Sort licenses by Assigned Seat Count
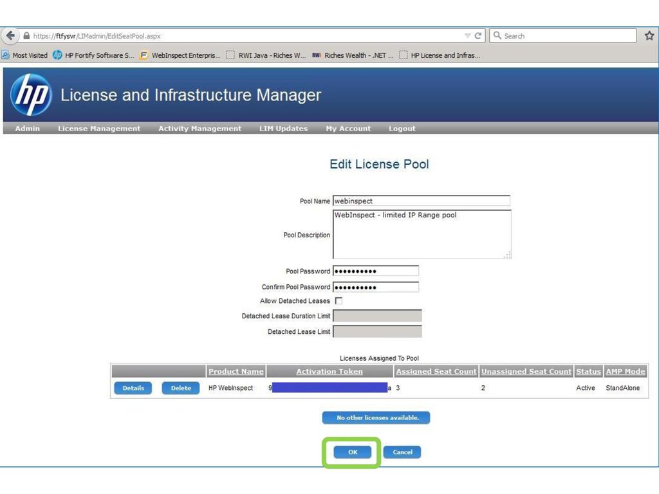Screen dimensions: 659x494 click(436, 371)
